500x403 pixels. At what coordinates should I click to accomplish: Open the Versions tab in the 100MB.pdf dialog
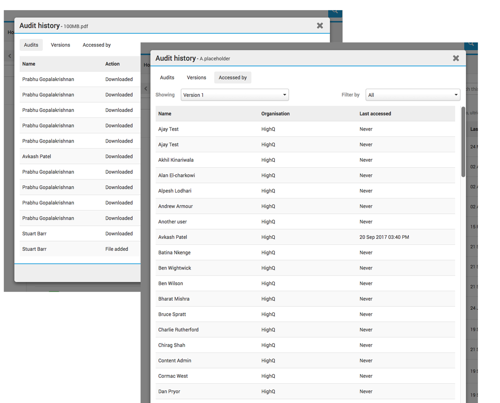tap(60, 45)
